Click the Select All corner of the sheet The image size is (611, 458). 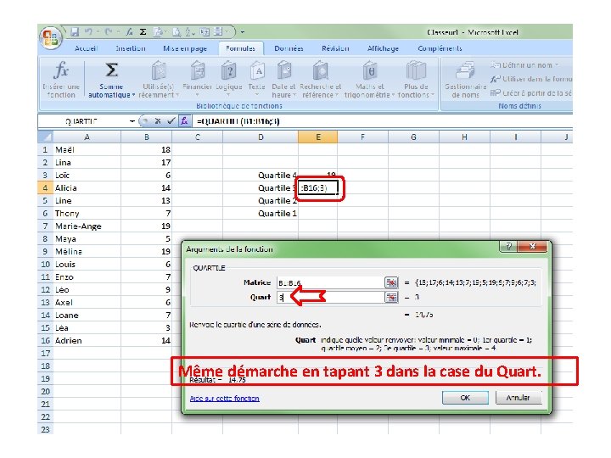(x=46, y=137)
